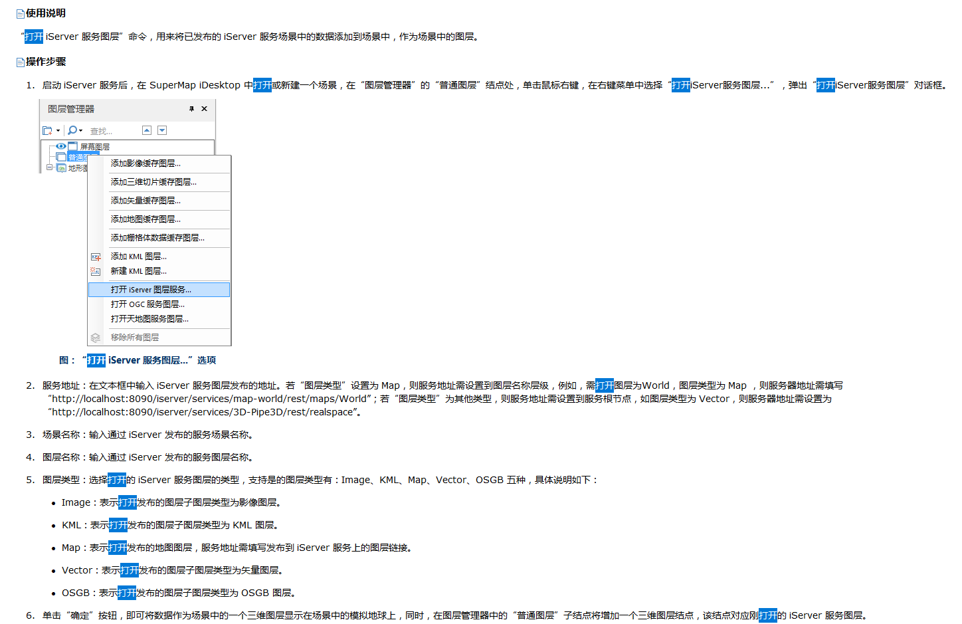This screenshot has width=962, height=624.
Task: Click the 操作步骤 heading
Action: point(46,62)
